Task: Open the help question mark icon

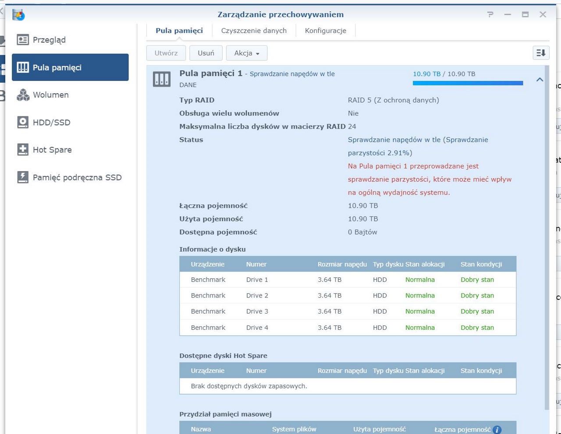Action: point(490,14)
